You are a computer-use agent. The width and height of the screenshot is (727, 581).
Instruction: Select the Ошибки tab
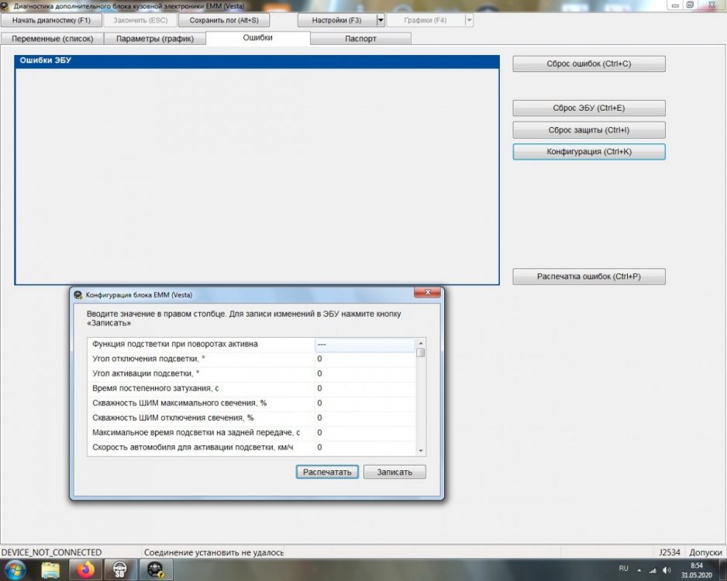click(258, 37)
